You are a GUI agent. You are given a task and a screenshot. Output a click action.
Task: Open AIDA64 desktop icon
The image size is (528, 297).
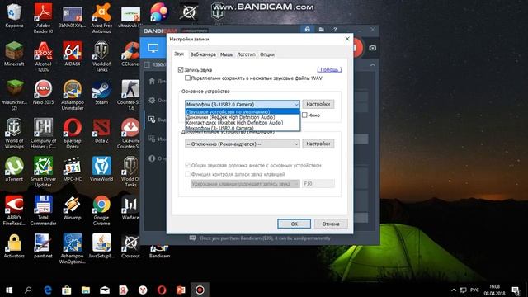(x=73, y=54)
